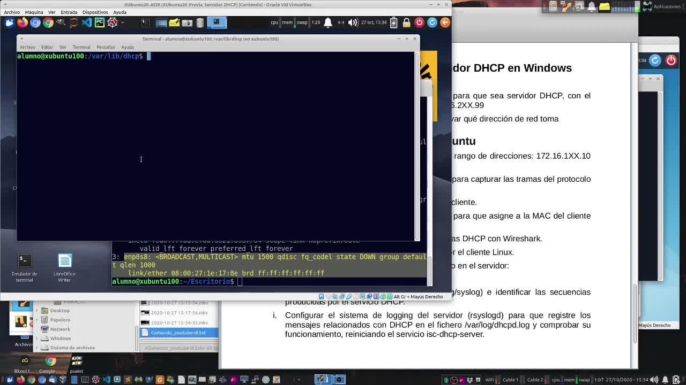Open the trash can in guest panel
Screen dimensions: 686x385
click(x=200, y=22)
